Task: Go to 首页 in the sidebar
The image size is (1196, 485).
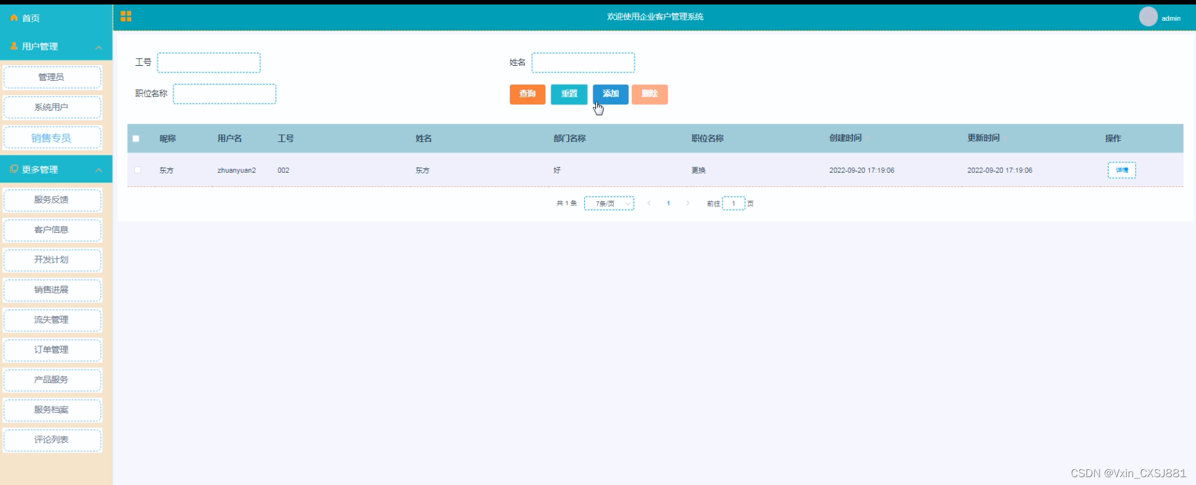Action: click(x=31, y=18)
